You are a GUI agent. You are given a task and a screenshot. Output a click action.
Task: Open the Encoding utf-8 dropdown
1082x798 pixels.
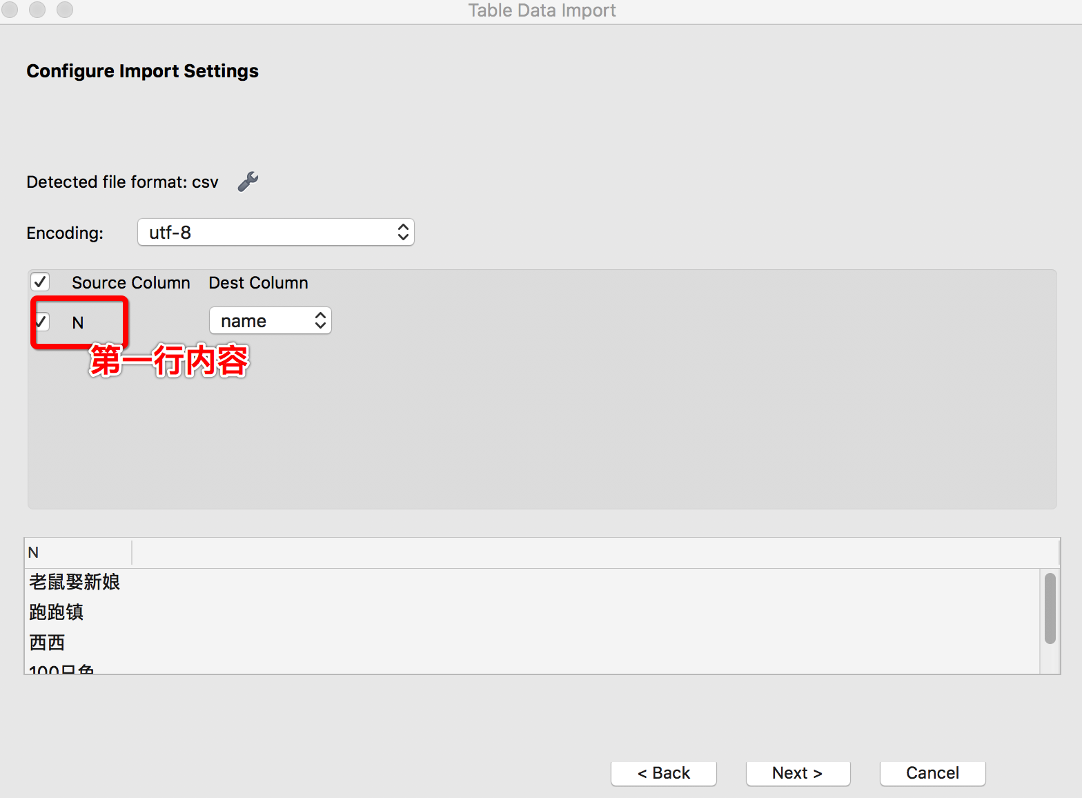(276, 232)
